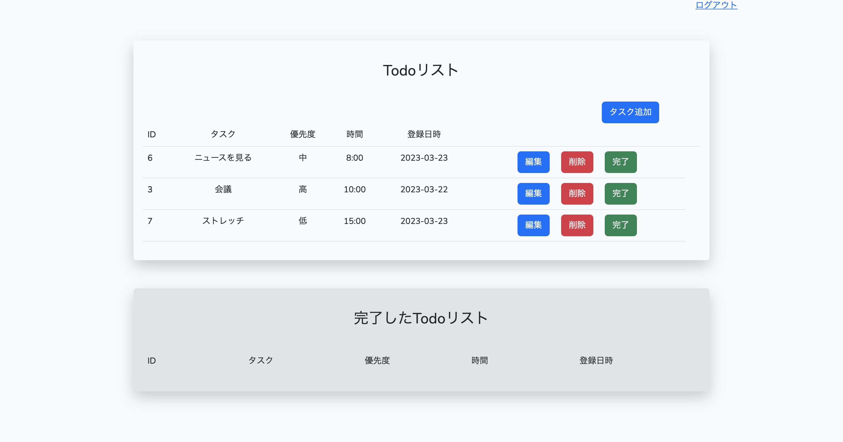The width and height of the screenshot is (843, 442).
Task: Click 登録日時 header in the Todo table
Action: click(424, 134)
